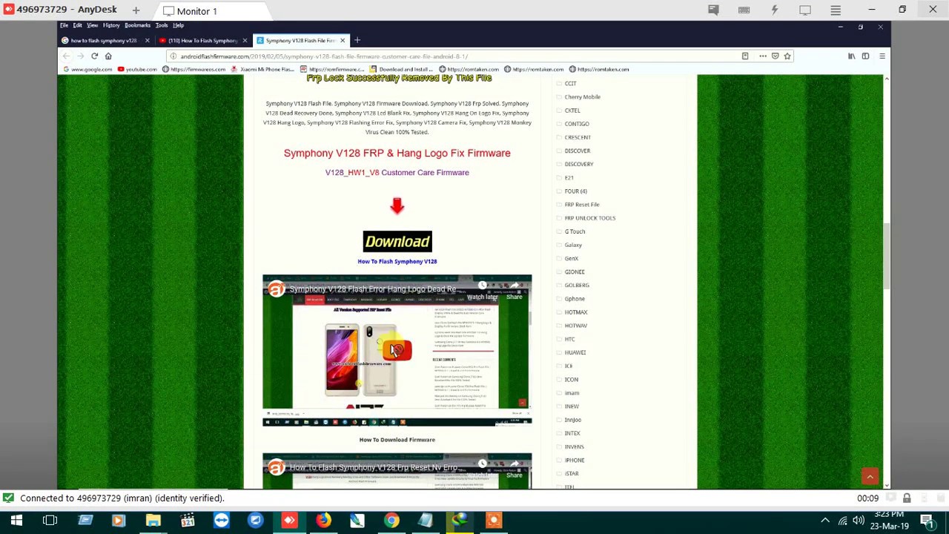949x534 pixels.
Task: Open Cherry Mobile category
Action: coord(582,96)
